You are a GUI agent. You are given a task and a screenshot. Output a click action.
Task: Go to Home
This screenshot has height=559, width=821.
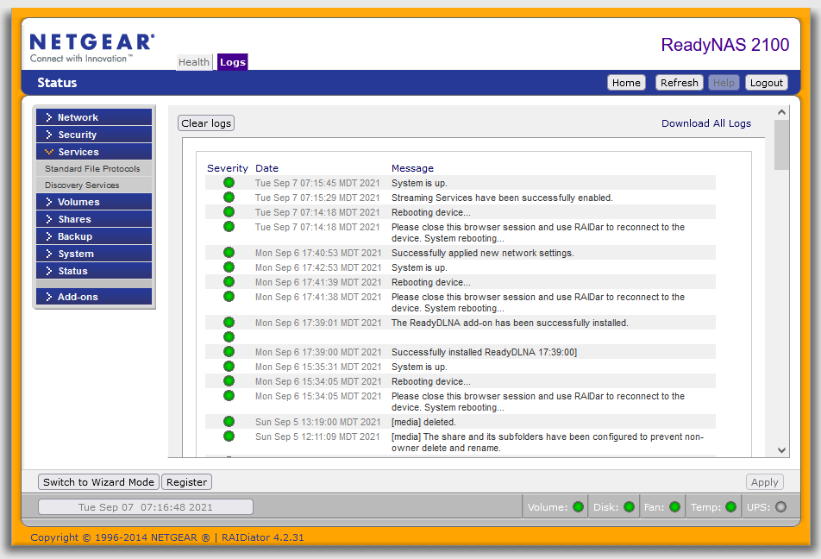[x=626, y=83]
